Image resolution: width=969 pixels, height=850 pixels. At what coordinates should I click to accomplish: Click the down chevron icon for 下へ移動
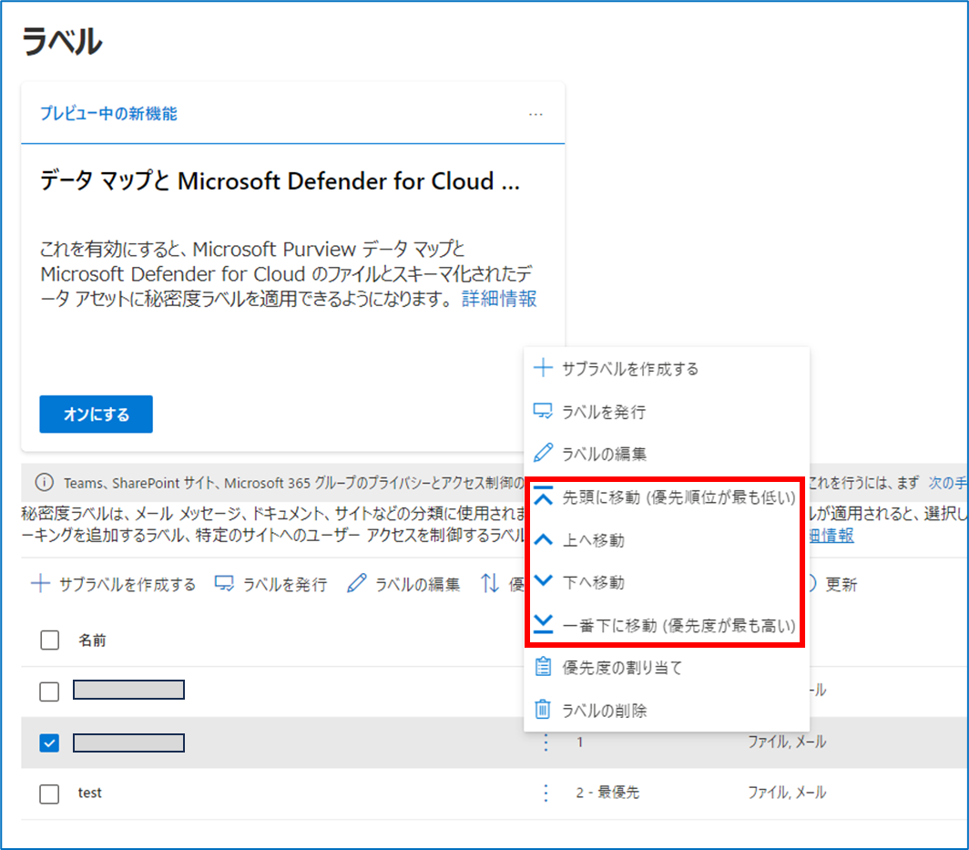(543, 580)
